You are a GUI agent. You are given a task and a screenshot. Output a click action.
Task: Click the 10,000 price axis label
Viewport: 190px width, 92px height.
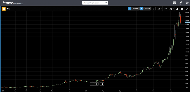coord(187,52)
